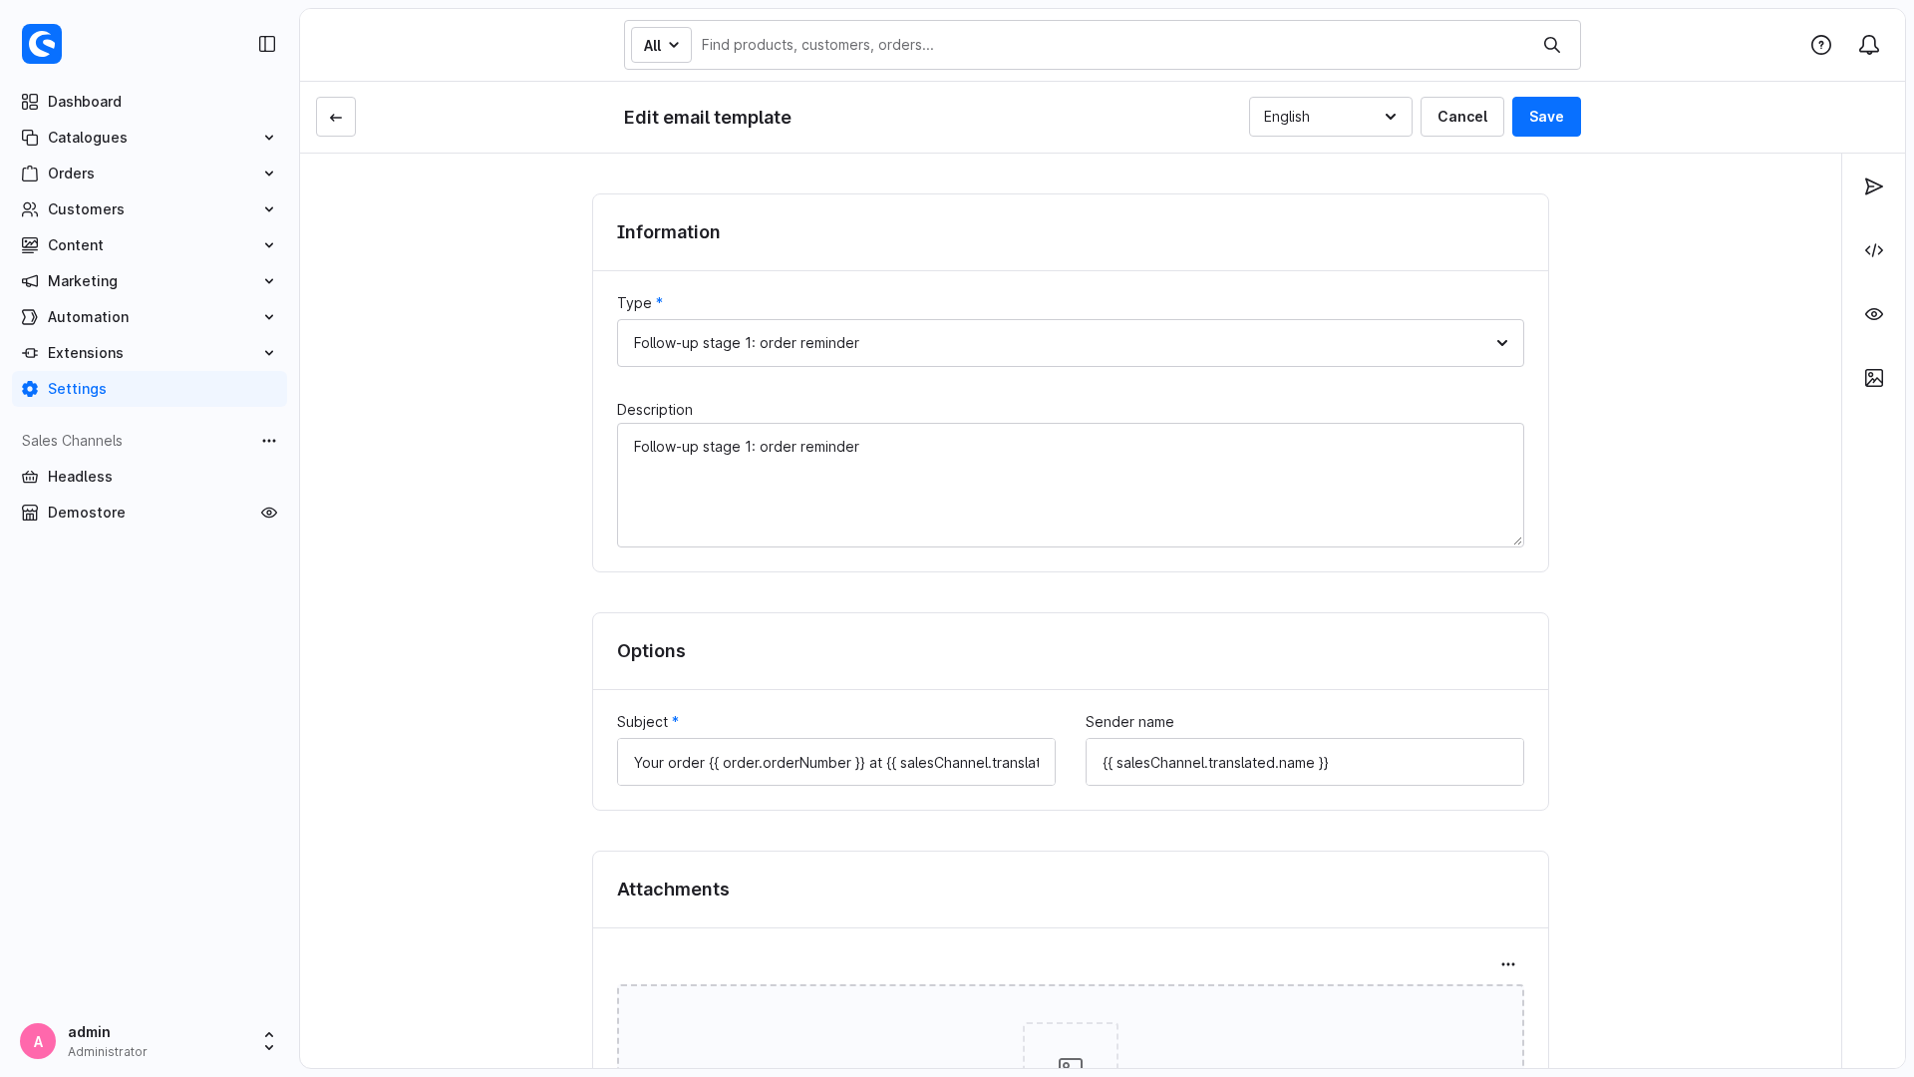
Task: Open the Headless sales channel
Action: tap(150, 477)
